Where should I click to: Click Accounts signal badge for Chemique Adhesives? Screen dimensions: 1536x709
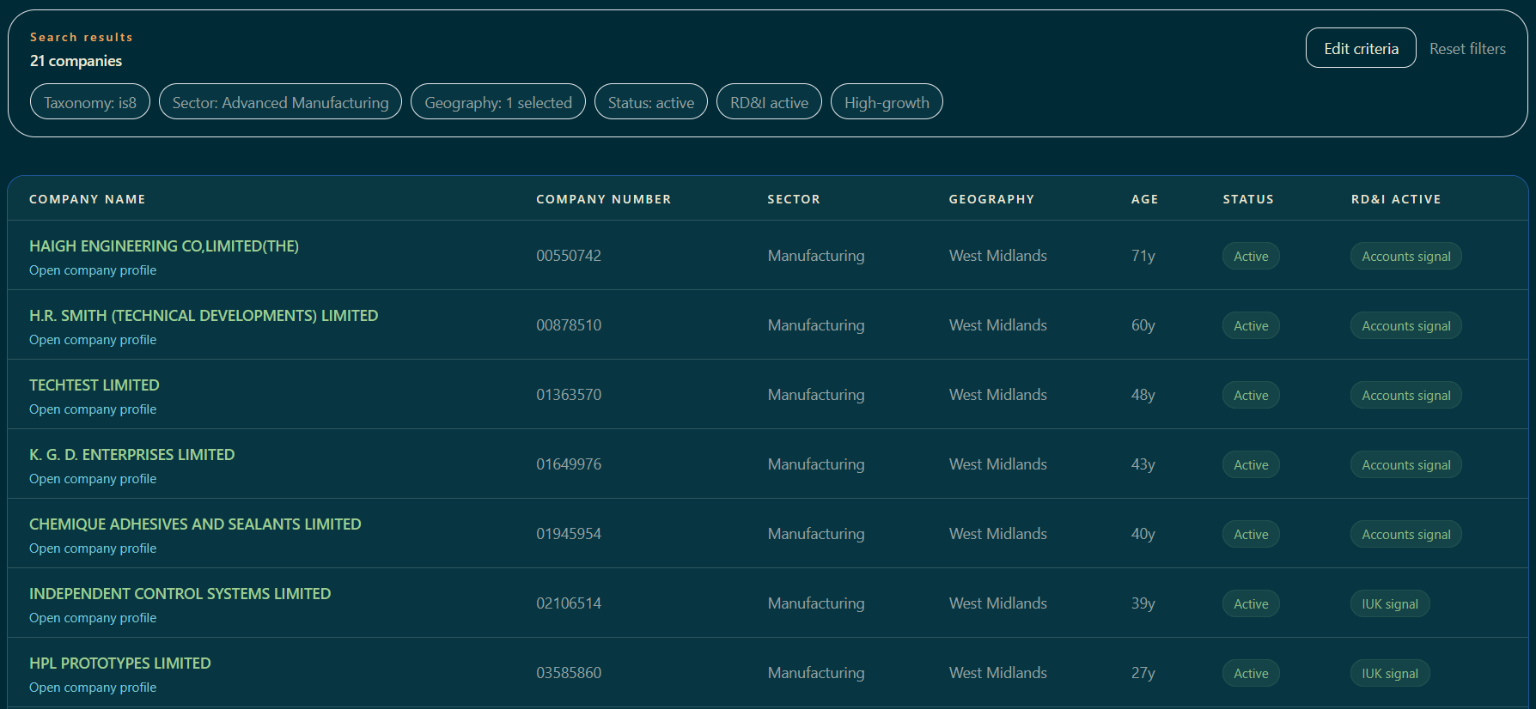pyautogui.click(x=1406, y=534)
